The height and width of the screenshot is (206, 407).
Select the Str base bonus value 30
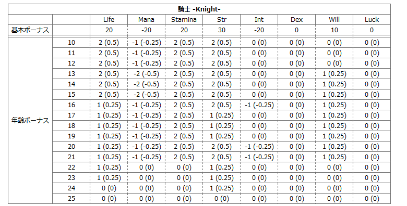point(221,30)
